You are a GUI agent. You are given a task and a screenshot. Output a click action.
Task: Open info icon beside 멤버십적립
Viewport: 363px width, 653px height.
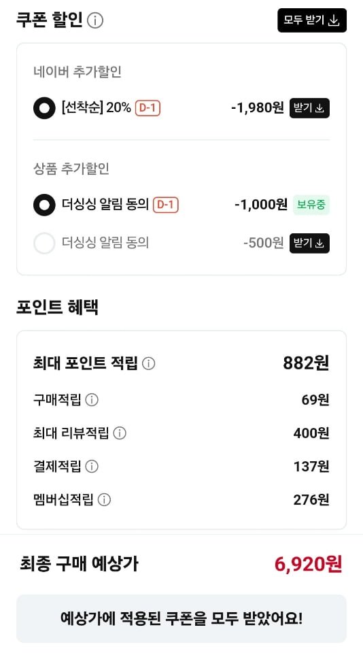(x=104, y=499)
